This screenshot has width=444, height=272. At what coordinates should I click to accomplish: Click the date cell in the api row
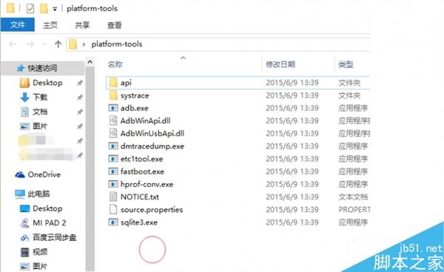tap(292, 83)
